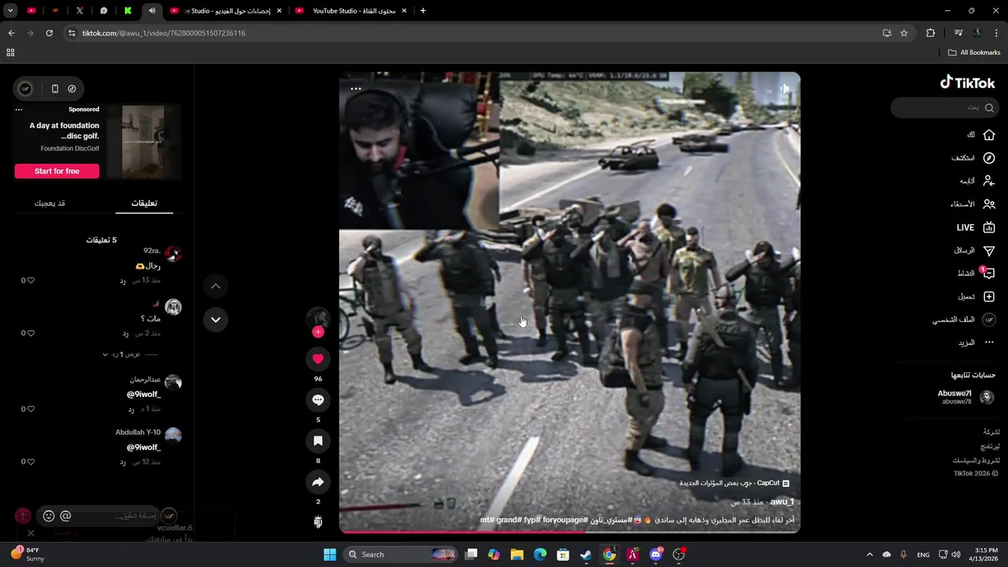Reply (رد) to the Abdullah Y-10 comment
The image size is (1008, 567).
coord(123,461)
